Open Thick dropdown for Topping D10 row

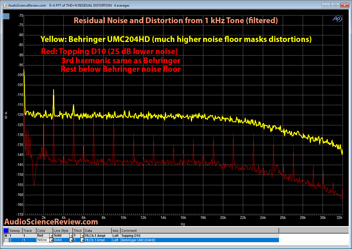pos(82,236)
